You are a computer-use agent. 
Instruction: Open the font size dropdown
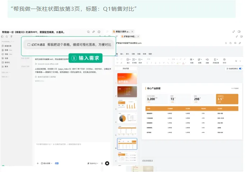click(x=174, y=59)
